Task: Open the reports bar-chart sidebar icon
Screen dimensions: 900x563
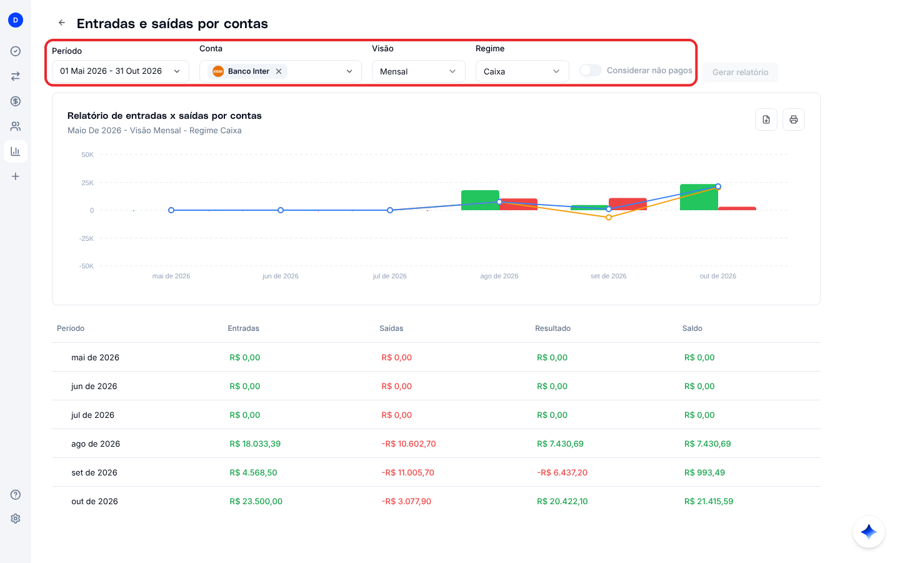Action: click(16, 151)
